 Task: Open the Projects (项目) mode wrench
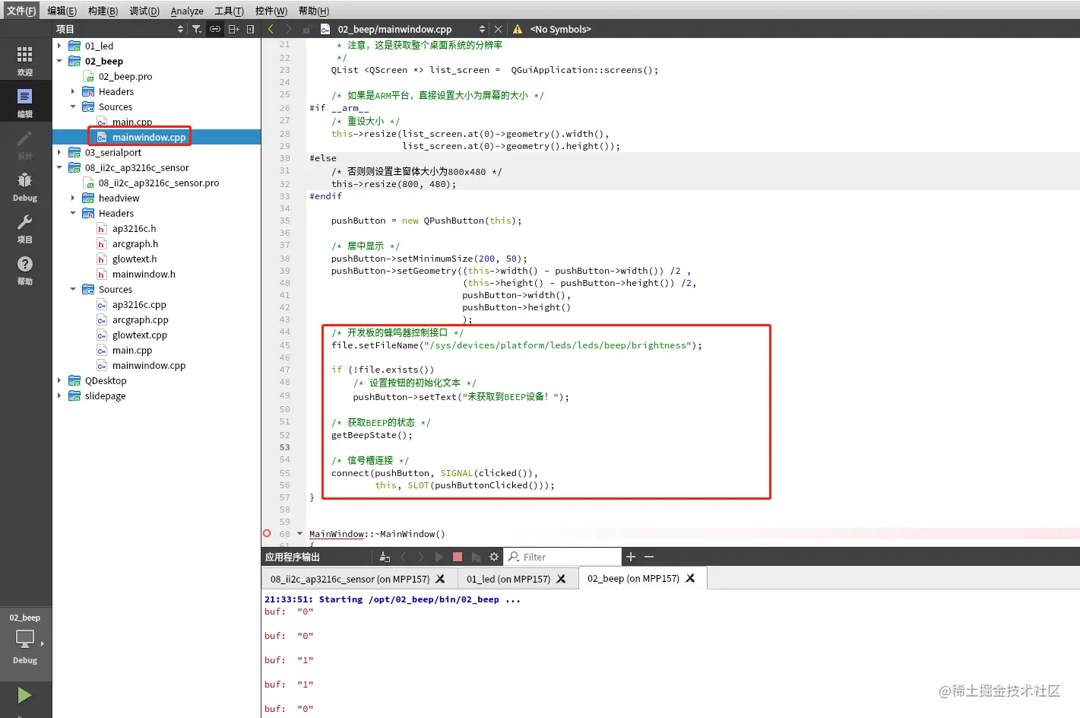coord(25,228)
